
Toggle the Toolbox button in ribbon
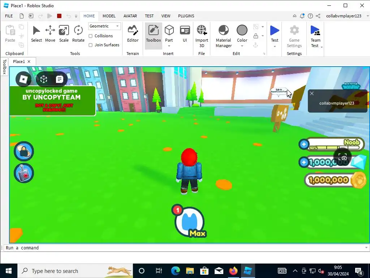[x=153, y=35]
